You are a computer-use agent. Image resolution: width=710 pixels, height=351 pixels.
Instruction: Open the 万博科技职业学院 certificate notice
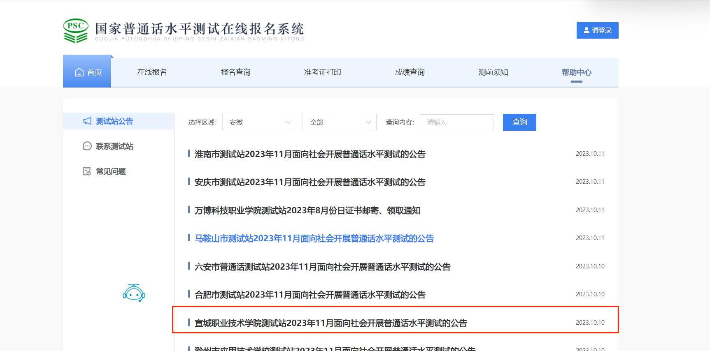click(307, 210)
